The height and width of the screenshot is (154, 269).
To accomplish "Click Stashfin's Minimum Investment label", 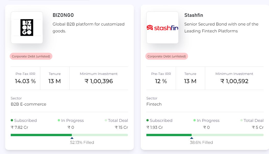I will tap(234, 74).
